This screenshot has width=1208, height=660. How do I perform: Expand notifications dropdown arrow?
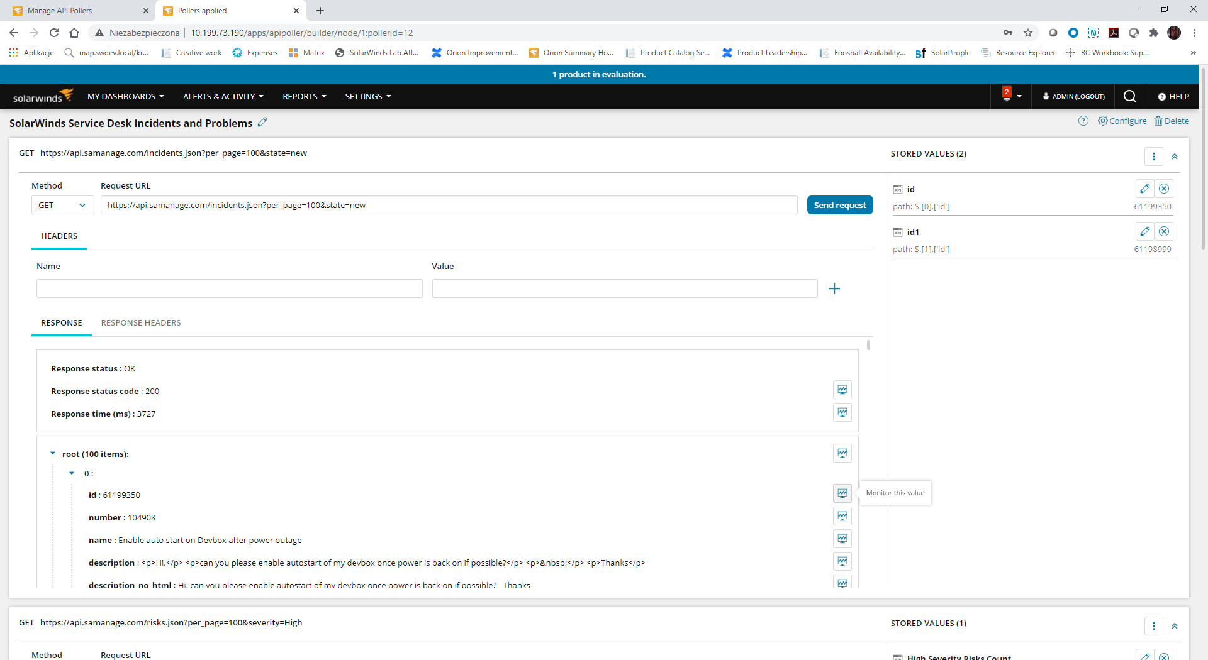click(1019, 96)
